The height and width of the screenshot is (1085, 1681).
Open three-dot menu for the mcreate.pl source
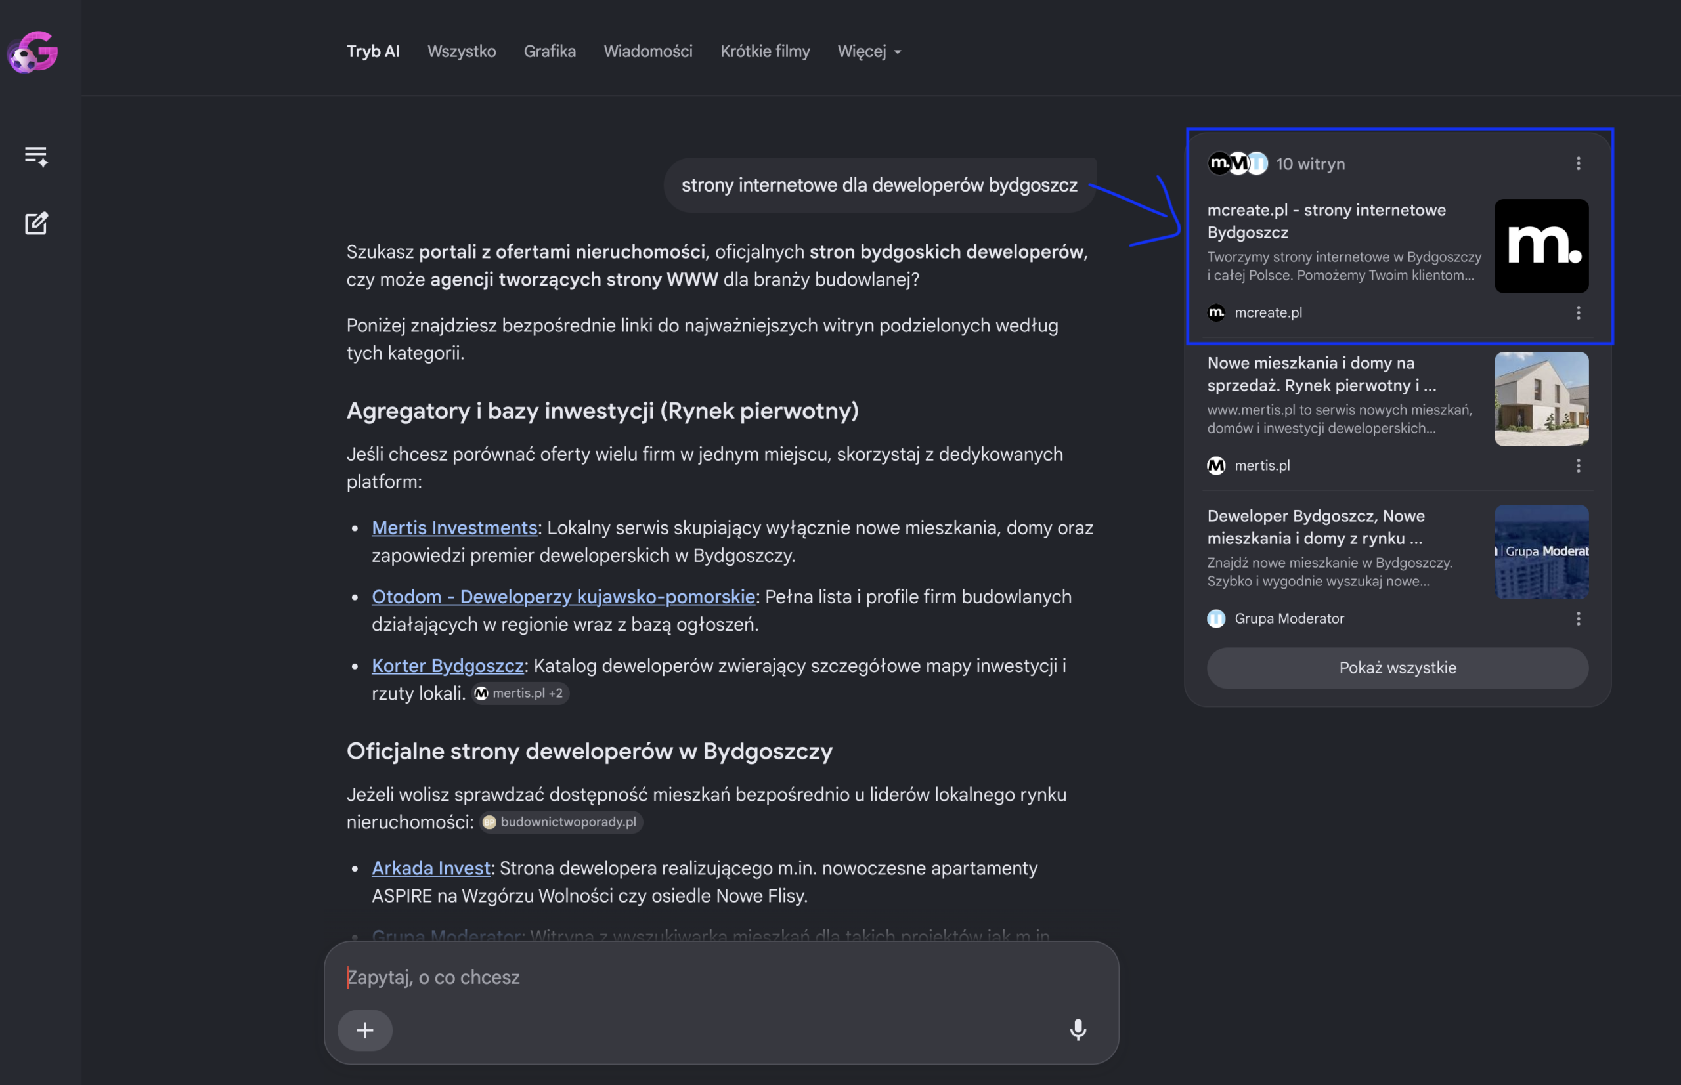point(1578,313)
